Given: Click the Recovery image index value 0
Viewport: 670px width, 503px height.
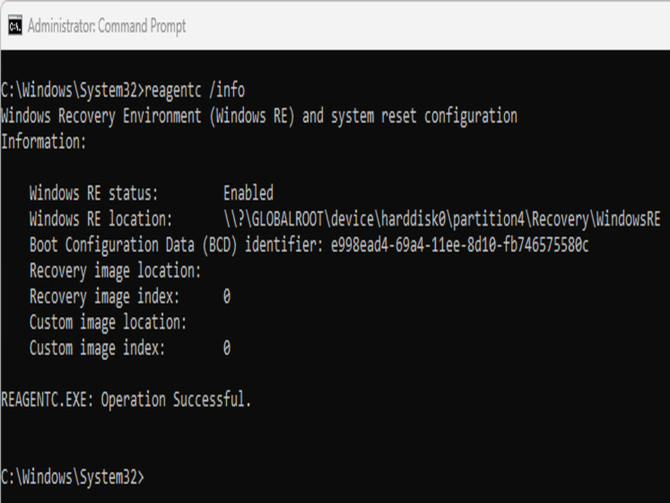Looking at the screenshot, I should point(226,296).
